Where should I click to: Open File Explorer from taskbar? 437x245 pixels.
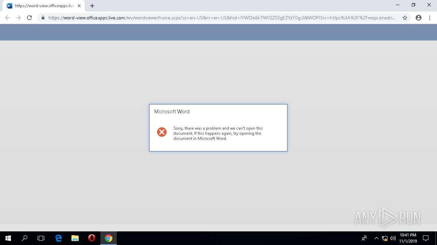point(75,238)
